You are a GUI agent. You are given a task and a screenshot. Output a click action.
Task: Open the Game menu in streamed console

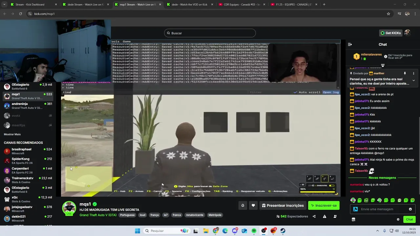point(127,42)
